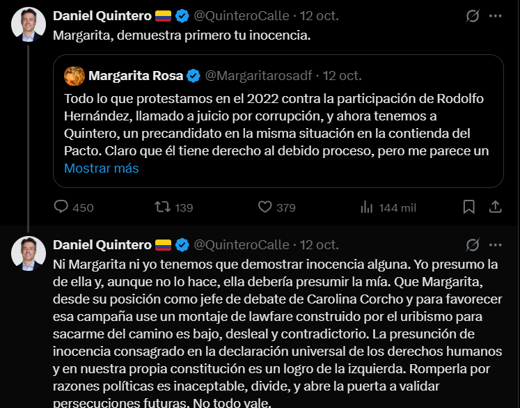Image resolution: width=520 pixels, height=408 pixels.
Task: Like the tweet with 379 likes
Action: [x=265, y=207]
